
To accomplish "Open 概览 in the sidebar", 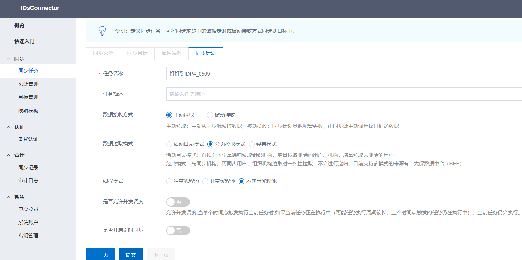I will [x=19, y=26].
